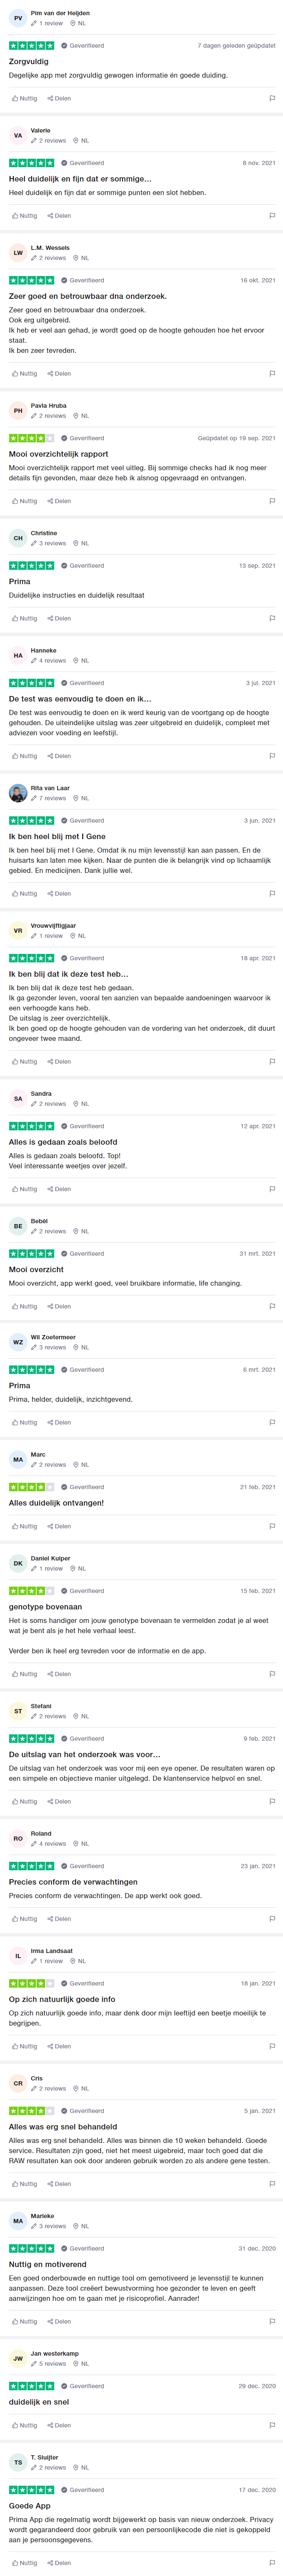Share Valerie's review with Delen
This screenshot has width=283, height=2576.
pos(59,216)
